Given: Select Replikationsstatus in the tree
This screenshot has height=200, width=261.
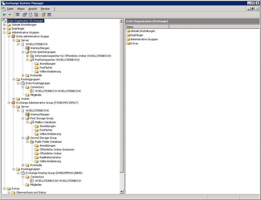Looking at the screenshot, I should point(50,157).
